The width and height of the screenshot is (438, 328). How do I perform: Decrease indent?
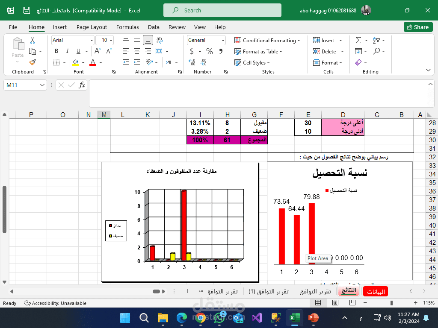126,62
